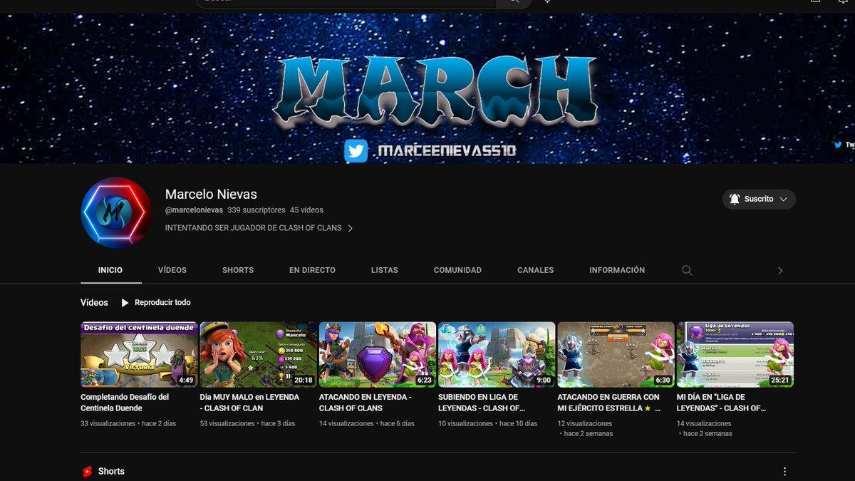855x481 pixels.
Task: Expand channel description with the chevron arrow
Action: pos(350,229)
